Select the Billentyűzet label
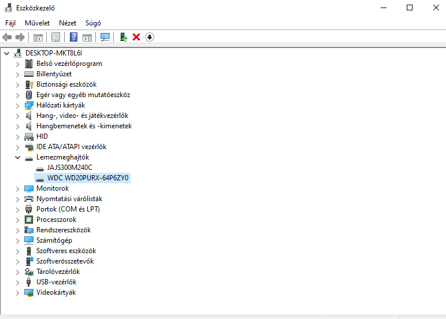The image size is (446, 319). pyautogui.click(x=54, y=74)
